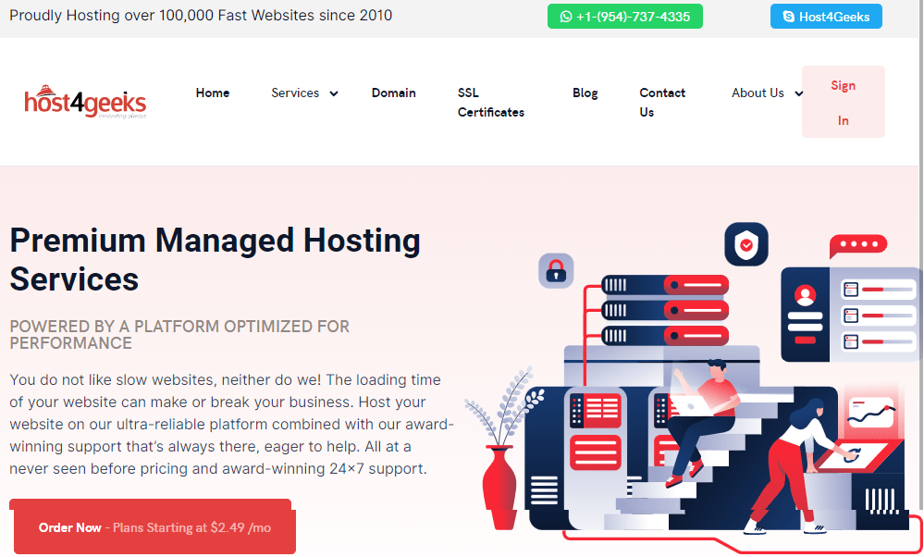
Task: Go to the Home menu item
Action: pyautogui.click(x=213, y=93)
